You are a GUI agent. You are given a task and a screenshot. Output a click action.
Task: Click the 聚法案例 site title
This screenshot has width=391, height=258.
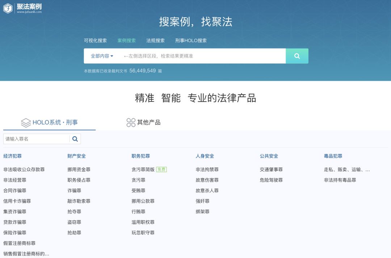[29, 7]
